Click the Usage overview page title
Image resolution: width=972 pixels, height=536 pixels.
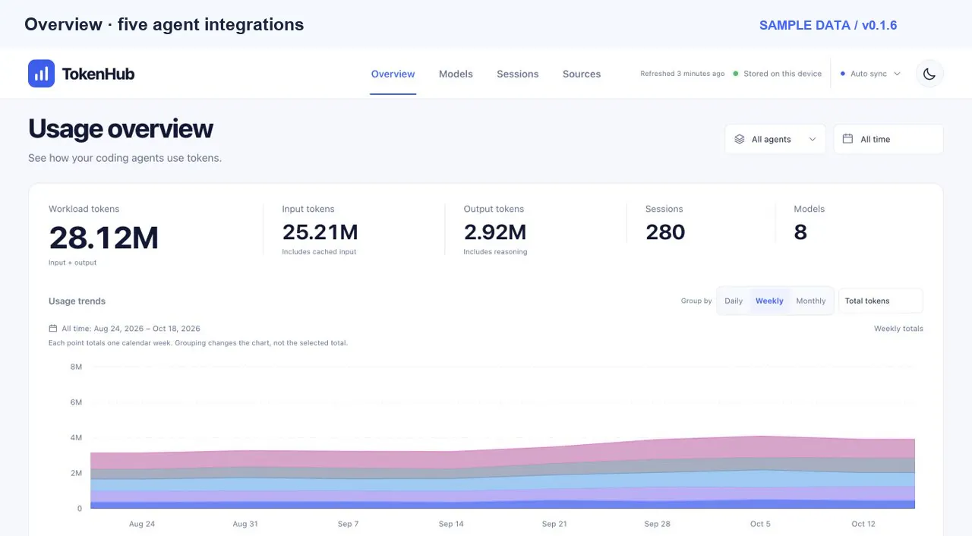pos(121,129)
